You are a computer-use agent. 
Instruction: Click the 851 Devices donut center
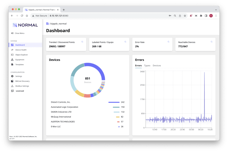[x=88, y=80]
